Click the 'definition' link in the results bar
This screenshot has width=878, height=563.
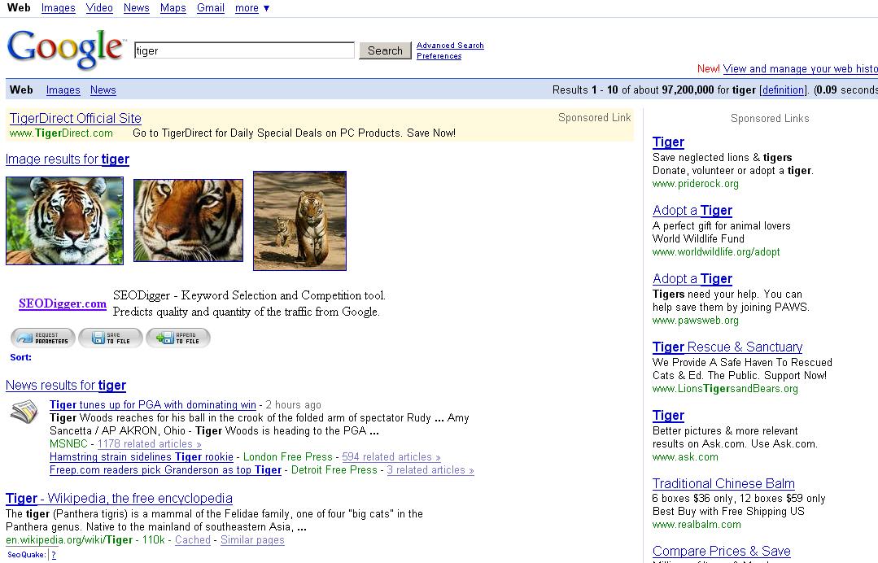point(783,90)
